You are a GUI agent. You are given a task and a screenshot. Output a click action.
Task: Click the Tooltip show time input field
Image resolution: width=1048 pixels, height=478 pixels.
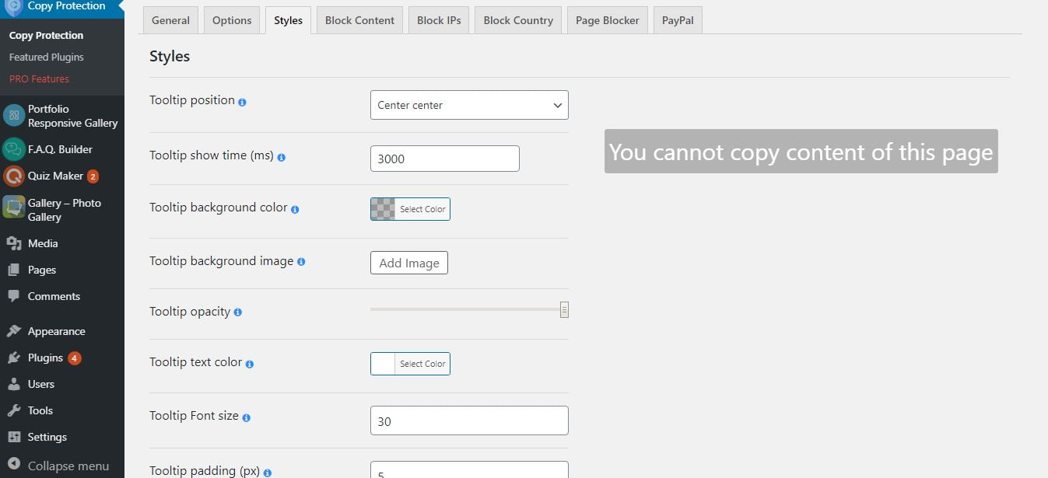445,159
